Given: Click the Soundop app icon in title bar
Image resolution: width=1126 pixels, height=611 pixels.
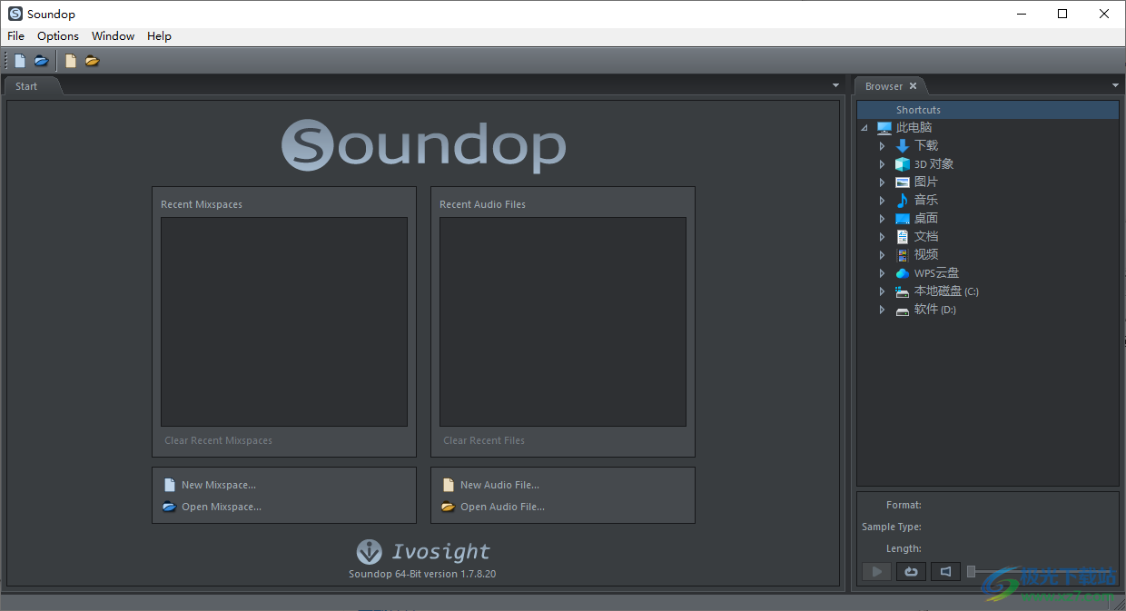Looking at the screenshot, I should pyautogui.click(x=15, y=14).
